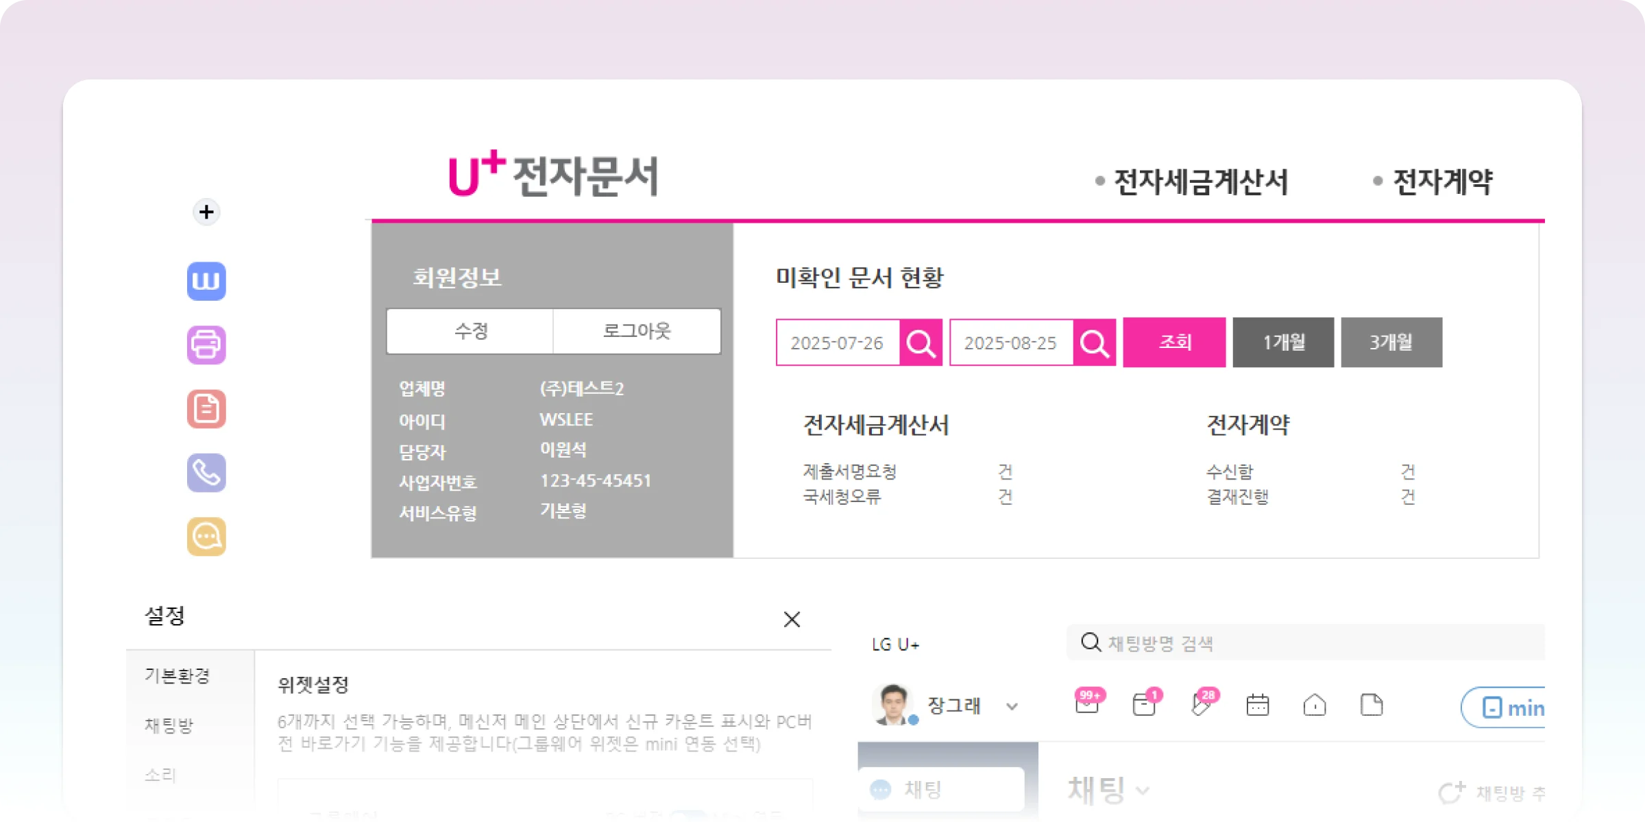Open the phone call app icon

pyautogui.click(x=206, y=473)
